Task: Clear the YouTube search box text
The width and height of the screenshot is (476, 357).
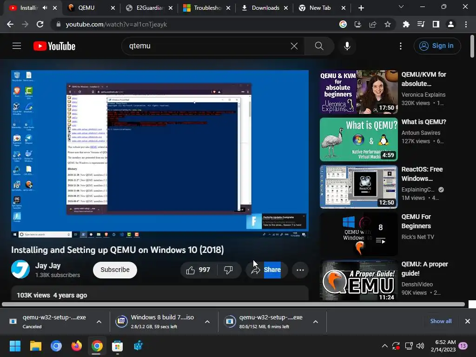Action: [x=294, y=46]
